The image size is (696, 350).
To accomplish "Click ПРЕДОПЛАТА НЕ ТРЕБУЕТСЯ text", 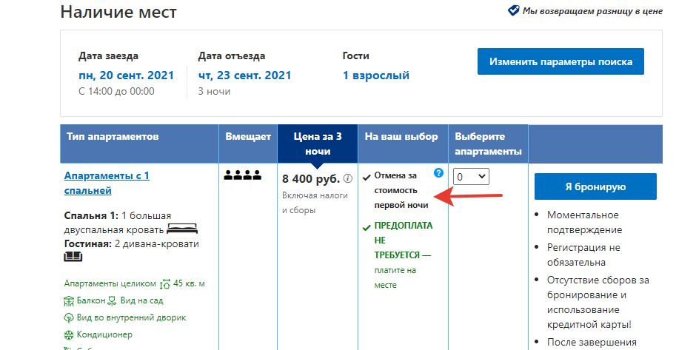I will (x=403, y=240).
